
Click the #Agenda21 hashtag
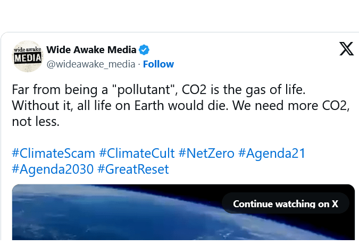pos(272,154)
